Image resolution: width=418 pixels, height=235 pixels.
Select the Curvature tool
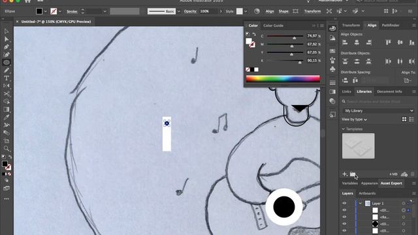click(7, 55)
